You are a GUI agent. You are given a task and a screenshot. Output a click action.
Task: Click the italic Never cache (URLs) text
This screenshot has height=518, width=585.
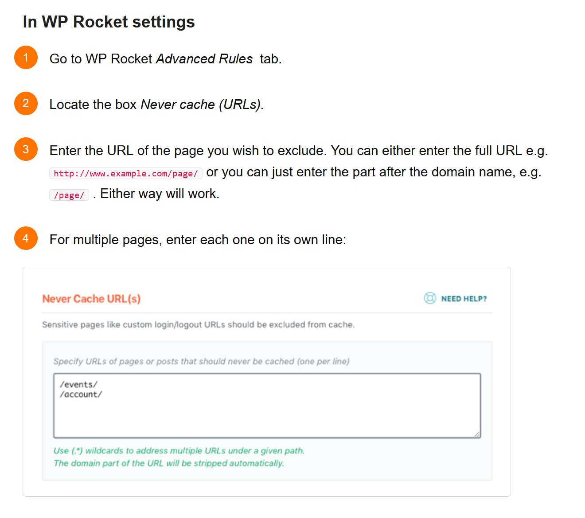coord(202,105)
